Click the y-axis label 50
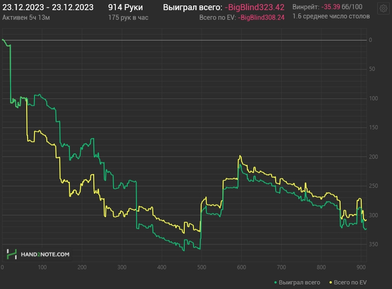392x289 pixels. tap(372, 69)
